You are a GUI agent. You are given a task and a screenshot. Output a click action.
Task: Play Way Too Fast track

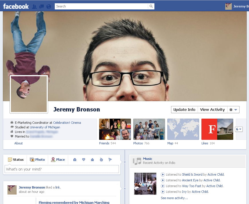pyautogui.click(x=163, y=186)
